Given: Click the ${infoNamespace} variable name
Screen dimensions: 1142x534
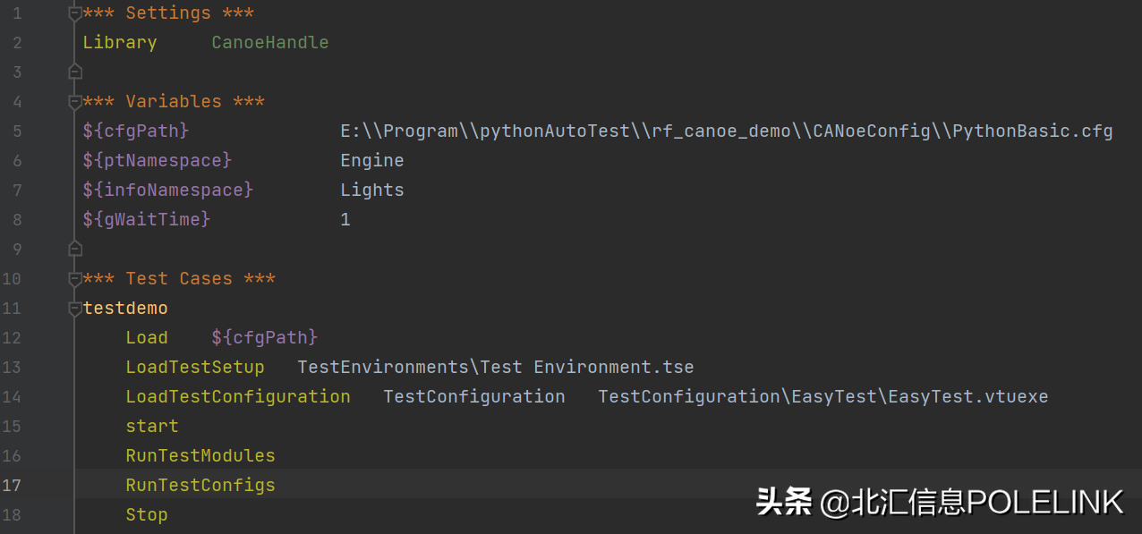Looking at the screenshot, I should click(x=168, y=191).
